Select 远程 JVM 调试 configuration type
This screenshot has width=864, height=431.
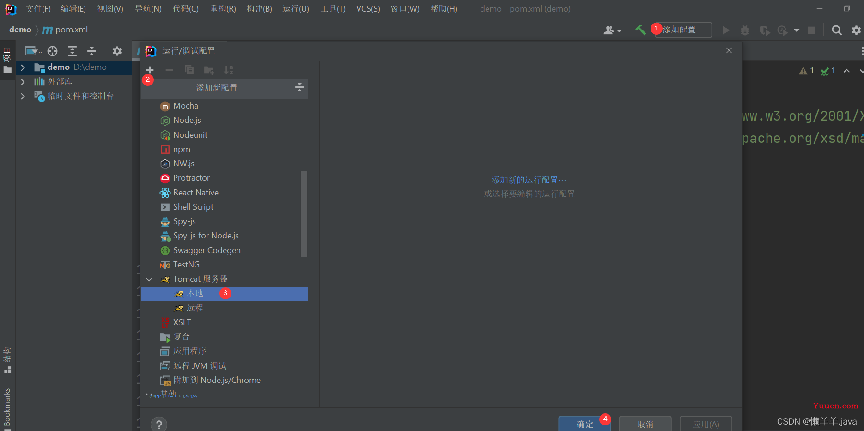(x=225, y=366)
